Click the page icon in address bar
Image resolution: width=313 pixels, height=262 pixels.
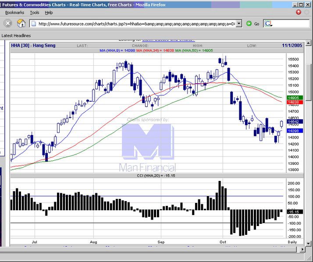(34, 24)
